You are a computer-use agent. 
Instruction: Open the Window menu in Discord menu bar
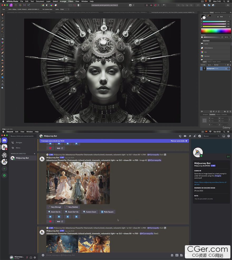(30, 132)
